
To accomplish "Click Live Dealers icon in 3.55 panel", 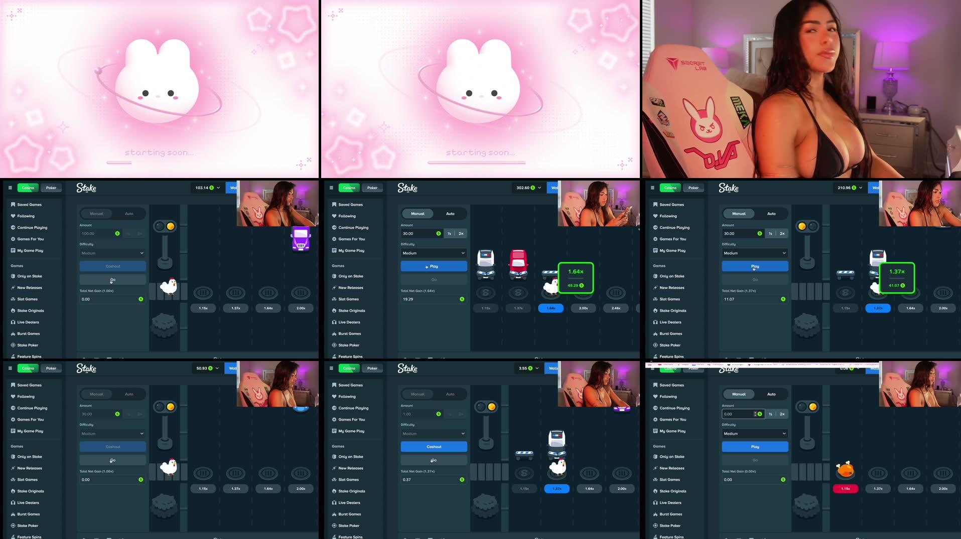I will coord(334,503).
